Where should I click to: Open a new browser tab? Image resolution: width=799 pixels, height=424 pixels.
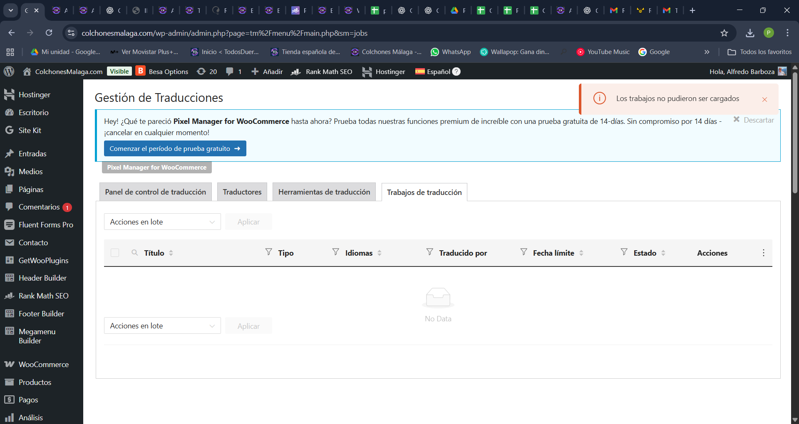pos(692,10)
